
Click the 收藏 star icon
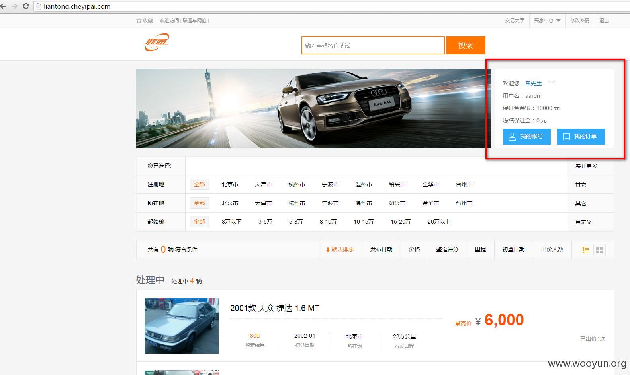coord(139,20)
